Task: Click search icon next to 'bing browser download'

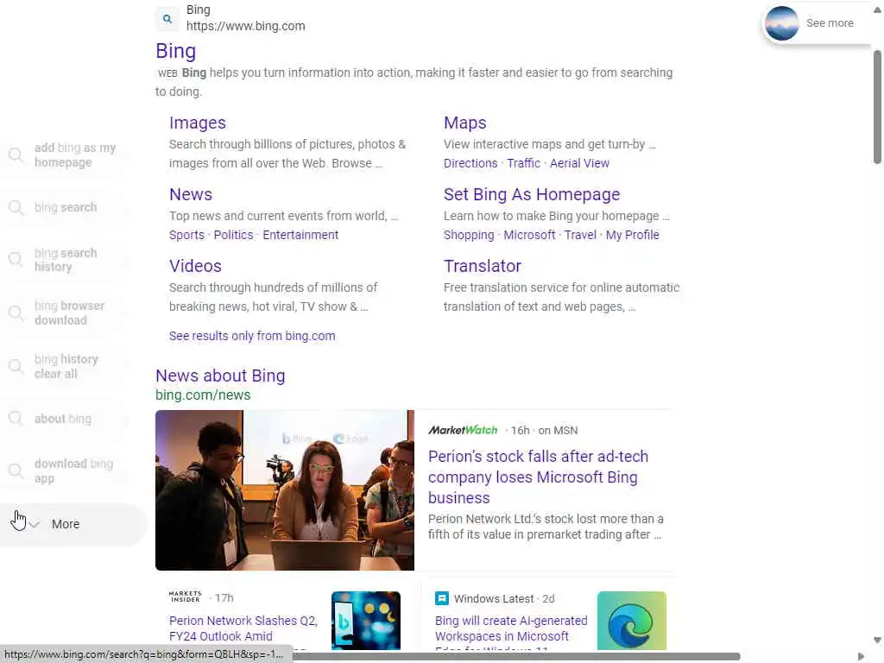Action: click(x=16, y=313)
